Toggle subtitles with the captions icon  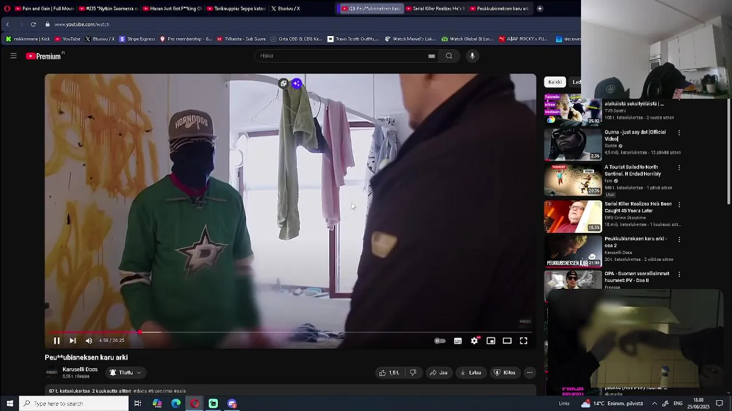(x=458, y=341)
